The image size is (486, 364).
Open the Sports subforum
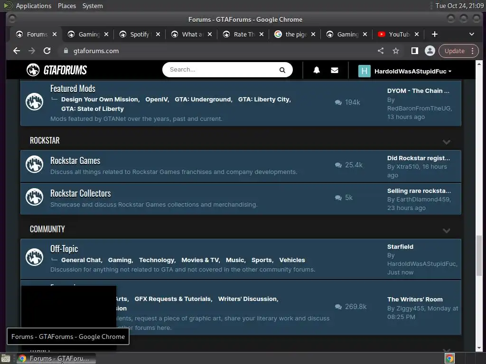[262, 260]
